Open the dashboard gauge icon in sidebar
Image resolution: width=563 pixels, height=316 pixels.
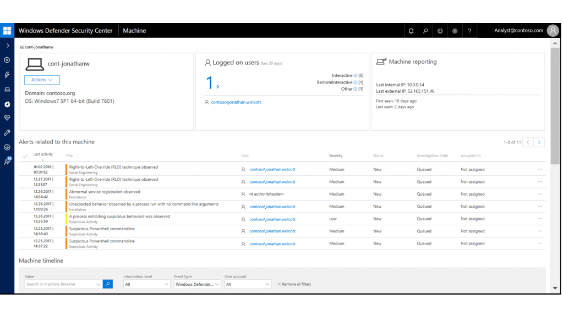click(x=7, y=60)
